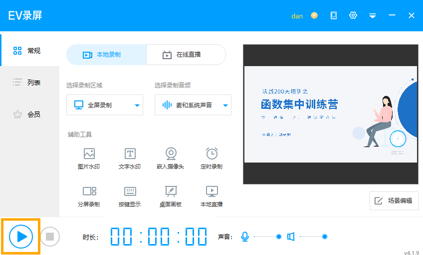
Task: Open the 文字水印 text watermark tool
Action: tap(130, 159)
